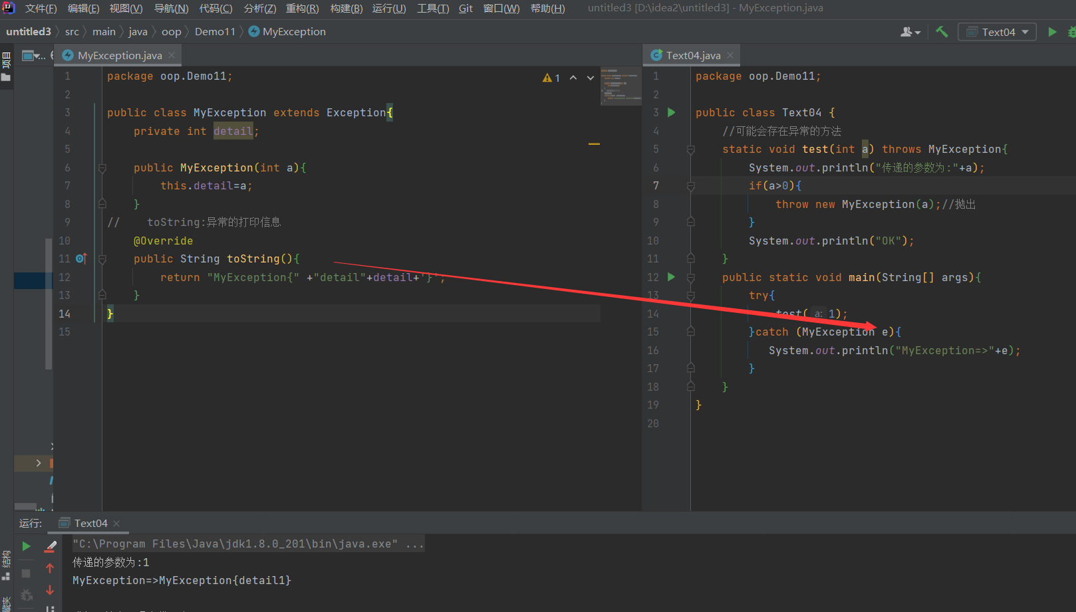1076x612 pixels.
Task: Go to previous highlighted error arrow
Action: [x=573, y=78]
